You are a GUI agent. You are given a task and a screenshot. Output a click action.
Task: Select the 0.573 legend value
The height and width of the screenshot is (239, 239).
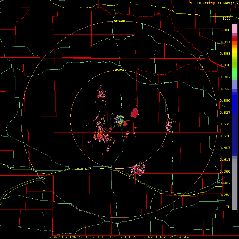pos(225,124)
